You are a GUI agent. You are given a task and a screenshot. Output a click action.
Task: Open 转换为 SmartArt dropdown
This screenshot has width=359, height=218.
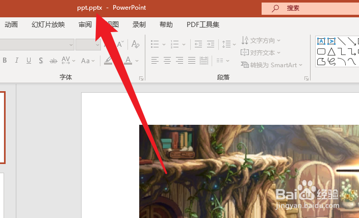coord(271,65)
